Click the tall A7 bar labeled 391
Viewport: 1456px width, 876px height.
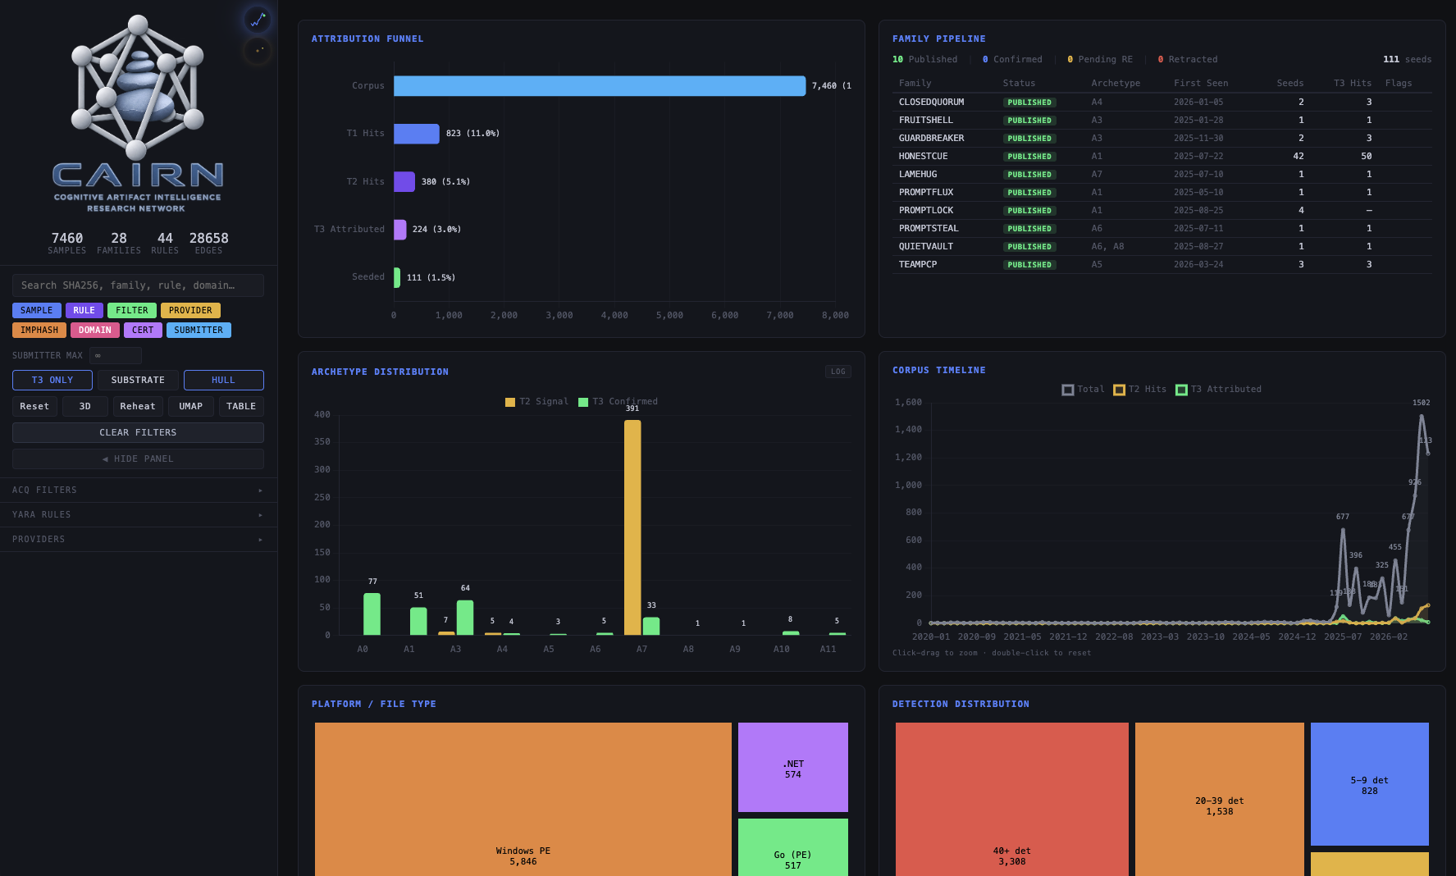point(632,527)
